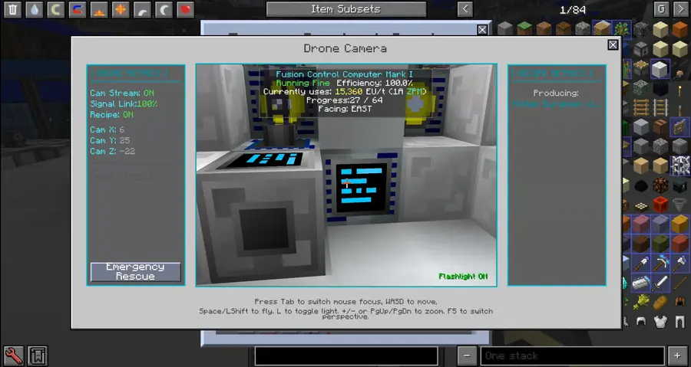This screenshot has width=691, height=367.
Task: Select the wheat item in item list
Action: point(641,302)
